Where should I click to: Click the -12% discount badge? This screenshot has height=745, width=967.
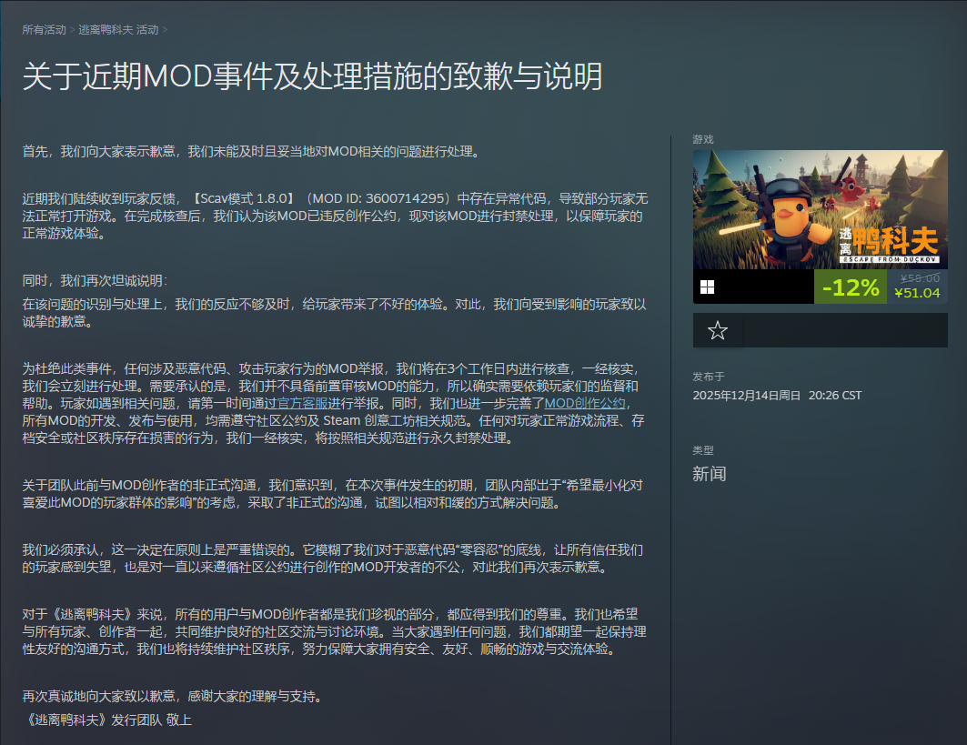coord(851,287)
